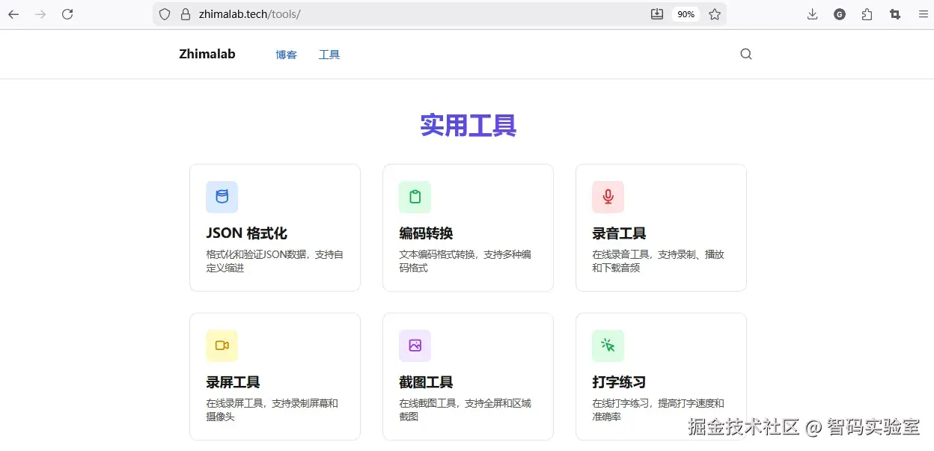Click the screenshot tool icon in the toolbar
The width and height of the screenshot is (934, 451).
coord(894,13)
